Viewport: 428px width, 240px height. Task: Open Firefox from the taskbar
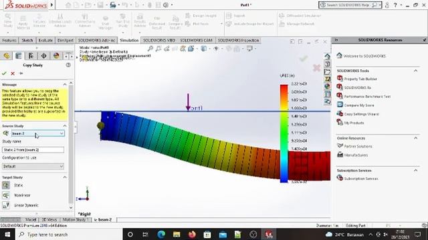192,234
